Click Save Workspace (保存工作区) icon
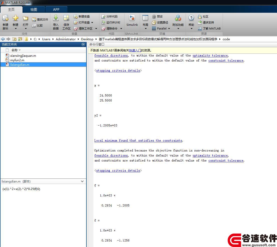The height and width of the screenshot is (247, 277). click(x=66, y=18)
